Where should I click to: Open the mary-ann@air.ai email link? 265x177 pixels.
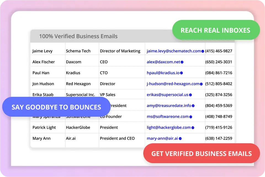pyautogui.click(x=162, y=138)
